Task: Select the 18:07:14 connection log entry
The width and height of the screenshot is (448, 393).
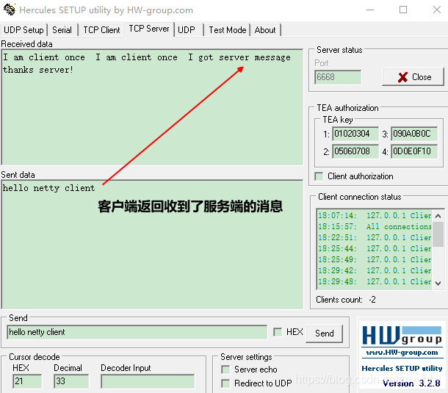Action: coord(375,215)
